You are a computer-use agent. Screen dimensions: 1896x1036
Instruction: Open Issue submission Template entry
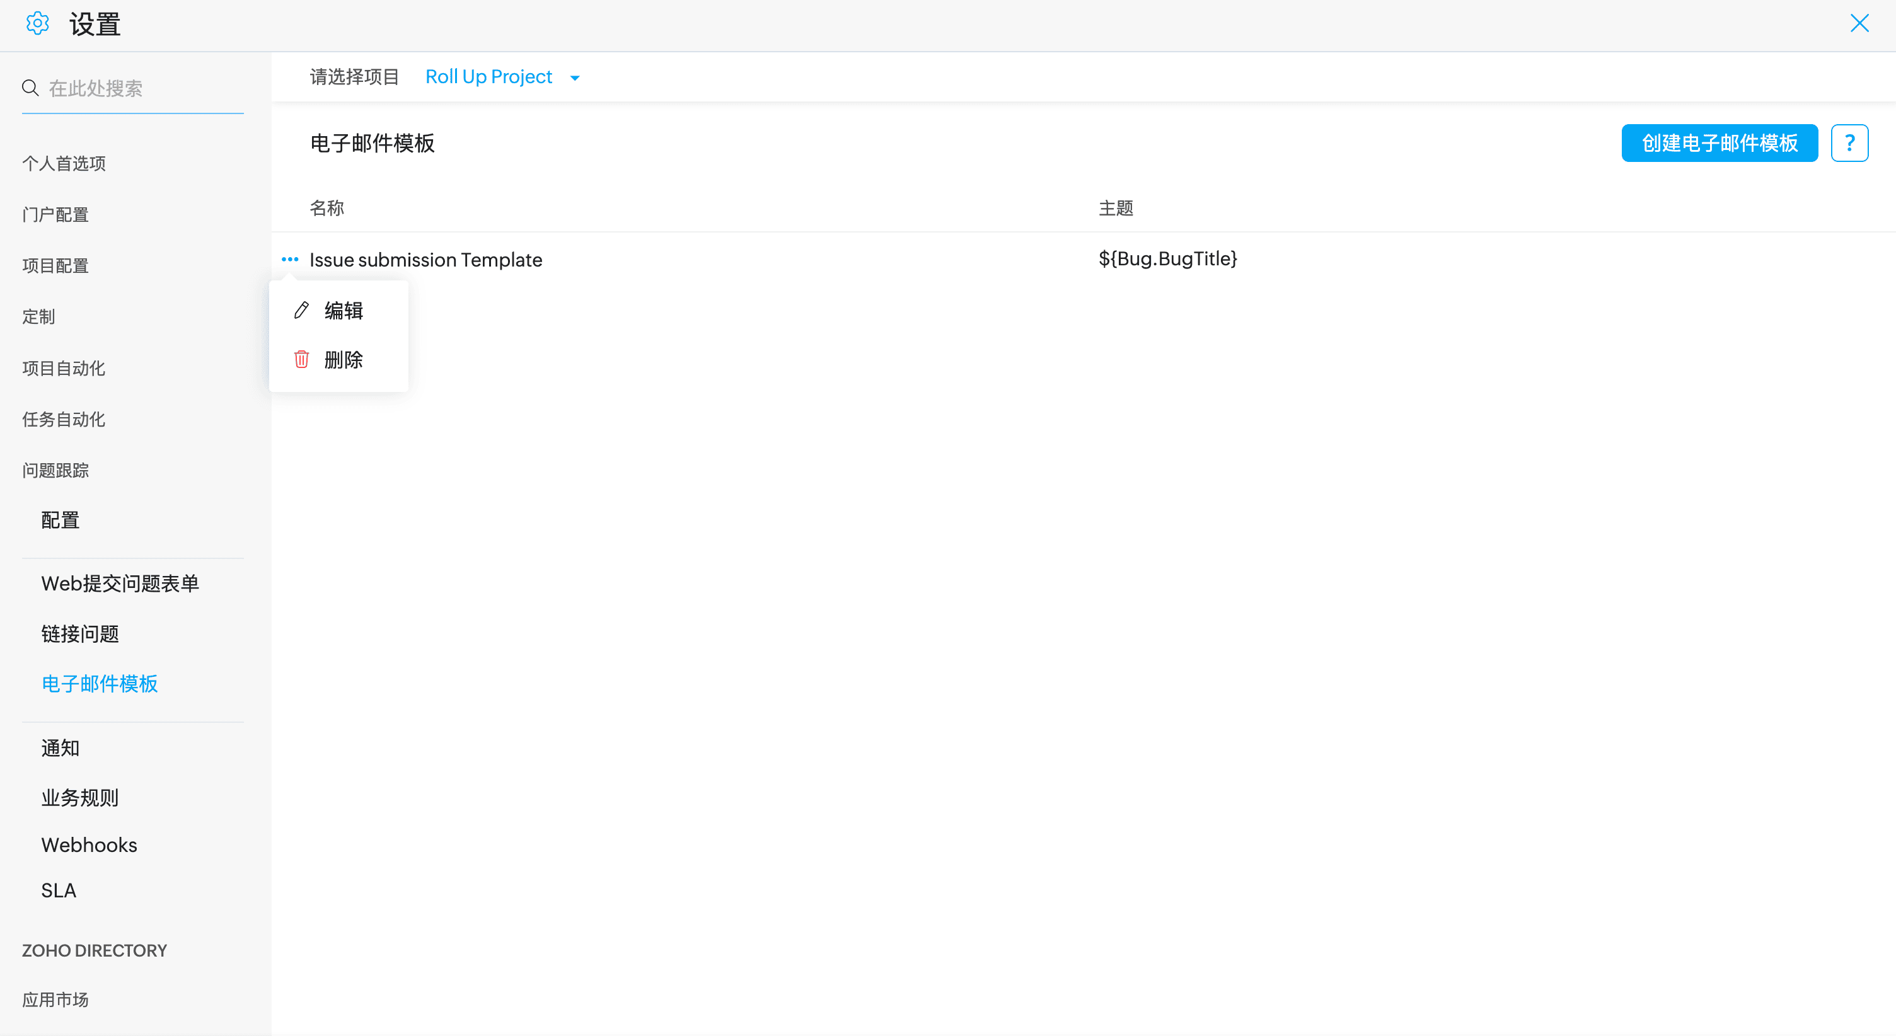click(x=425, y=260)
